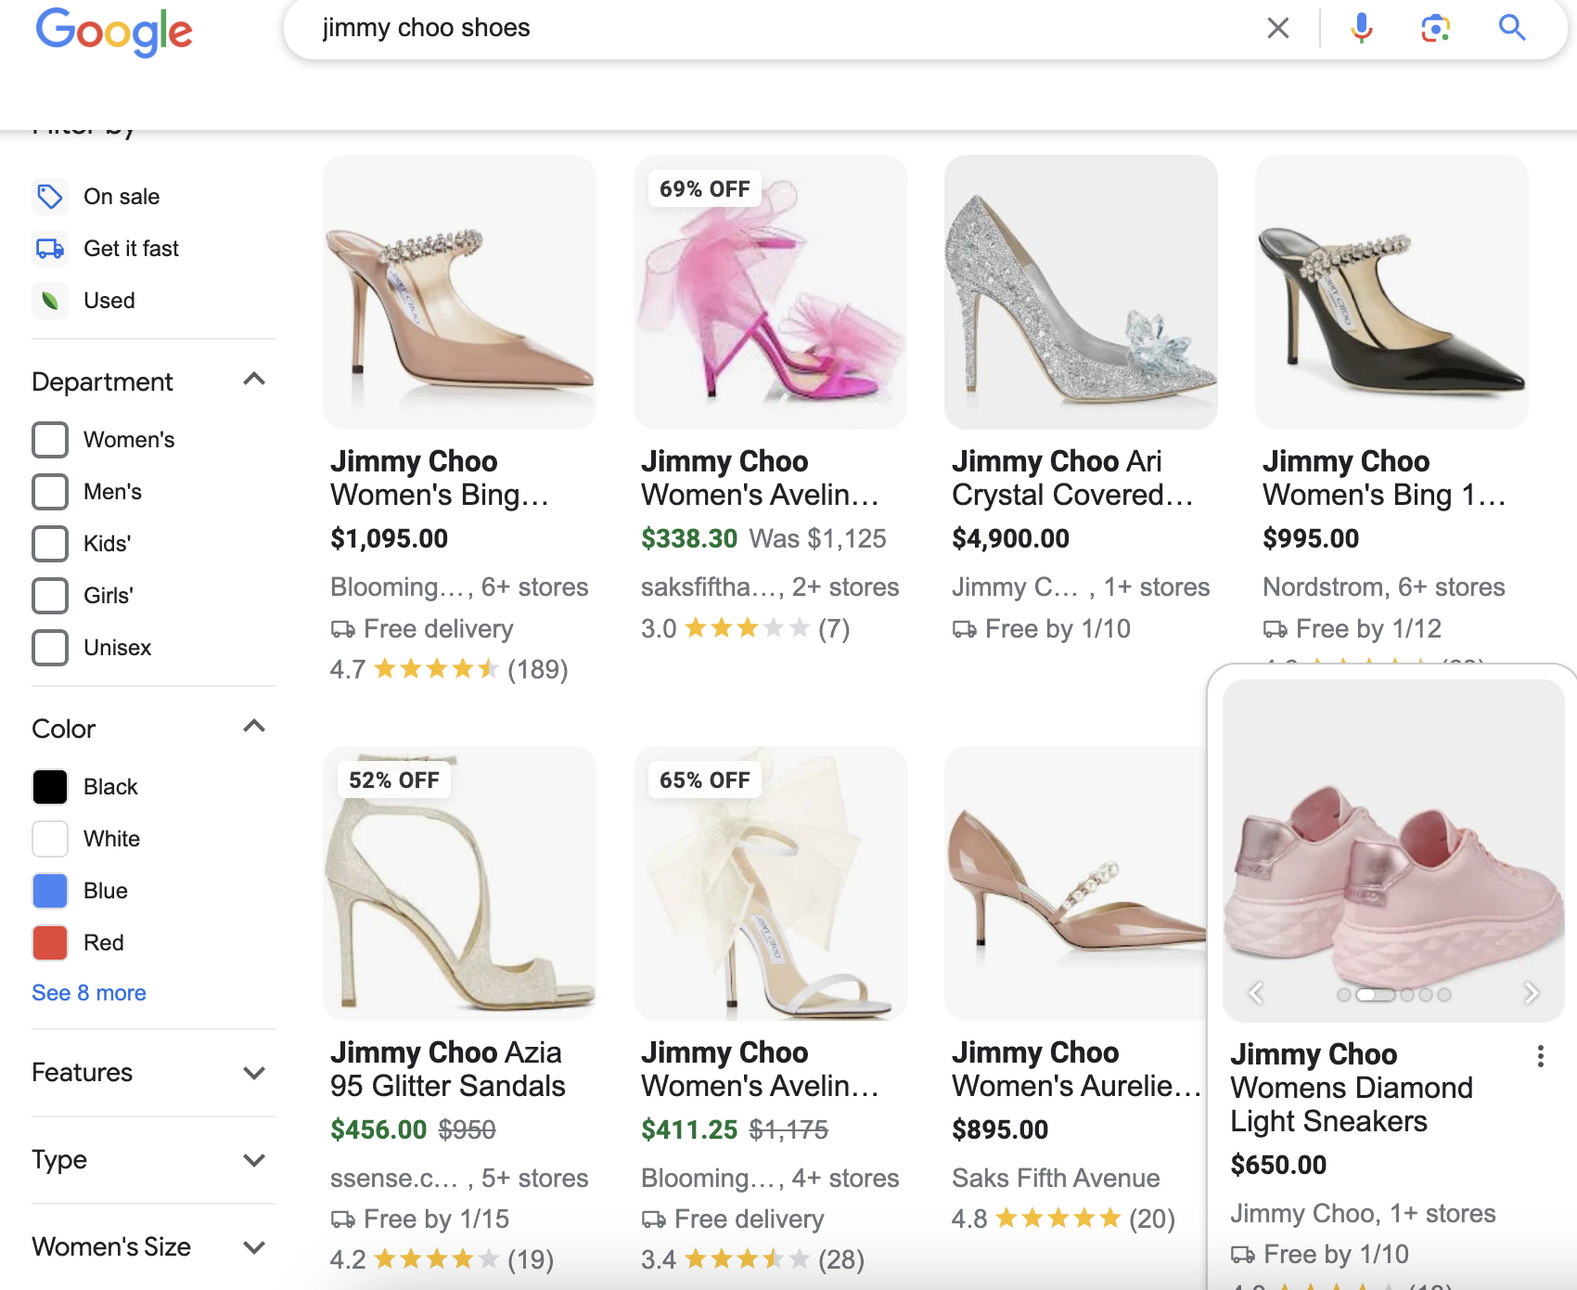Viewport: 1577px width, 1290px height.
Task: Open Jimmy Choo Ari Crystal Covered listing title
Action: [1072, 478]
